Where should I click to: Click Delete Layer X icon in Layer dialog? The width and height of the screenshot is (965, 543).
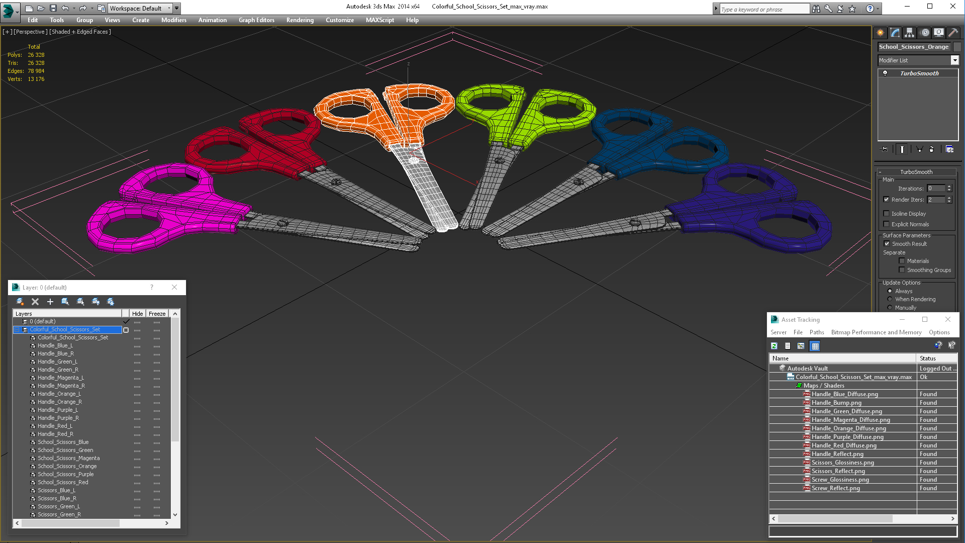(35, 302)
